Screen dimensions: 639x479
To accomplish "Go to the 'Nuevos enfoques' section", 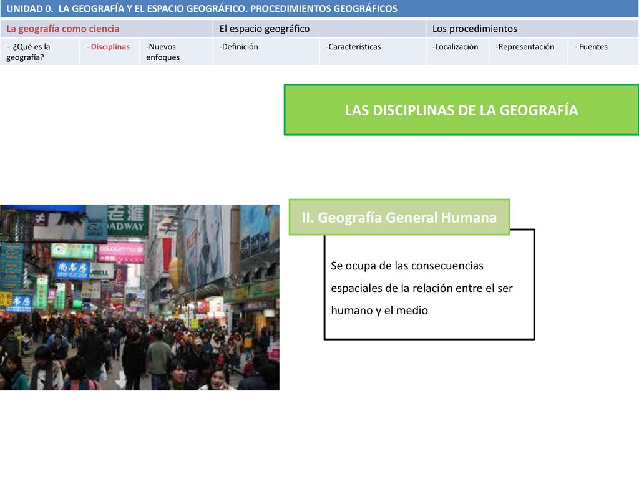I will [x=176, y=52].
